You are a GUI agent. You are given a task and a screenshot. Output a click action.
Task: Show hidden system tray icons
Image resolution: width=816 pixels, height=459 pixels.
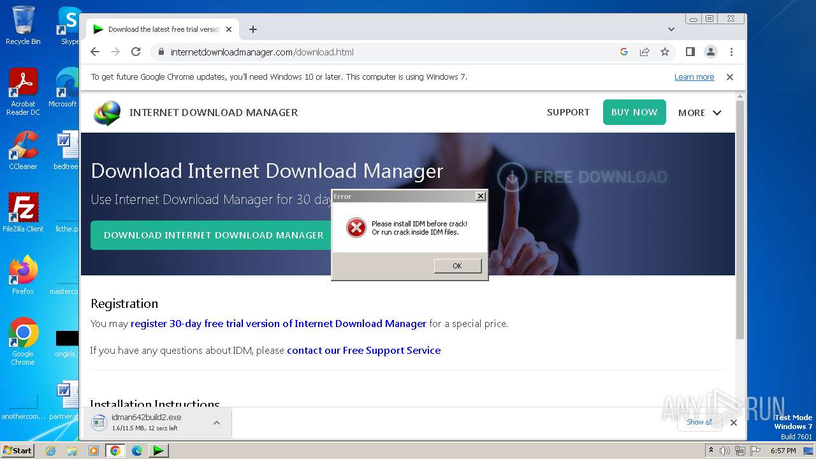(x=711, y=451)
